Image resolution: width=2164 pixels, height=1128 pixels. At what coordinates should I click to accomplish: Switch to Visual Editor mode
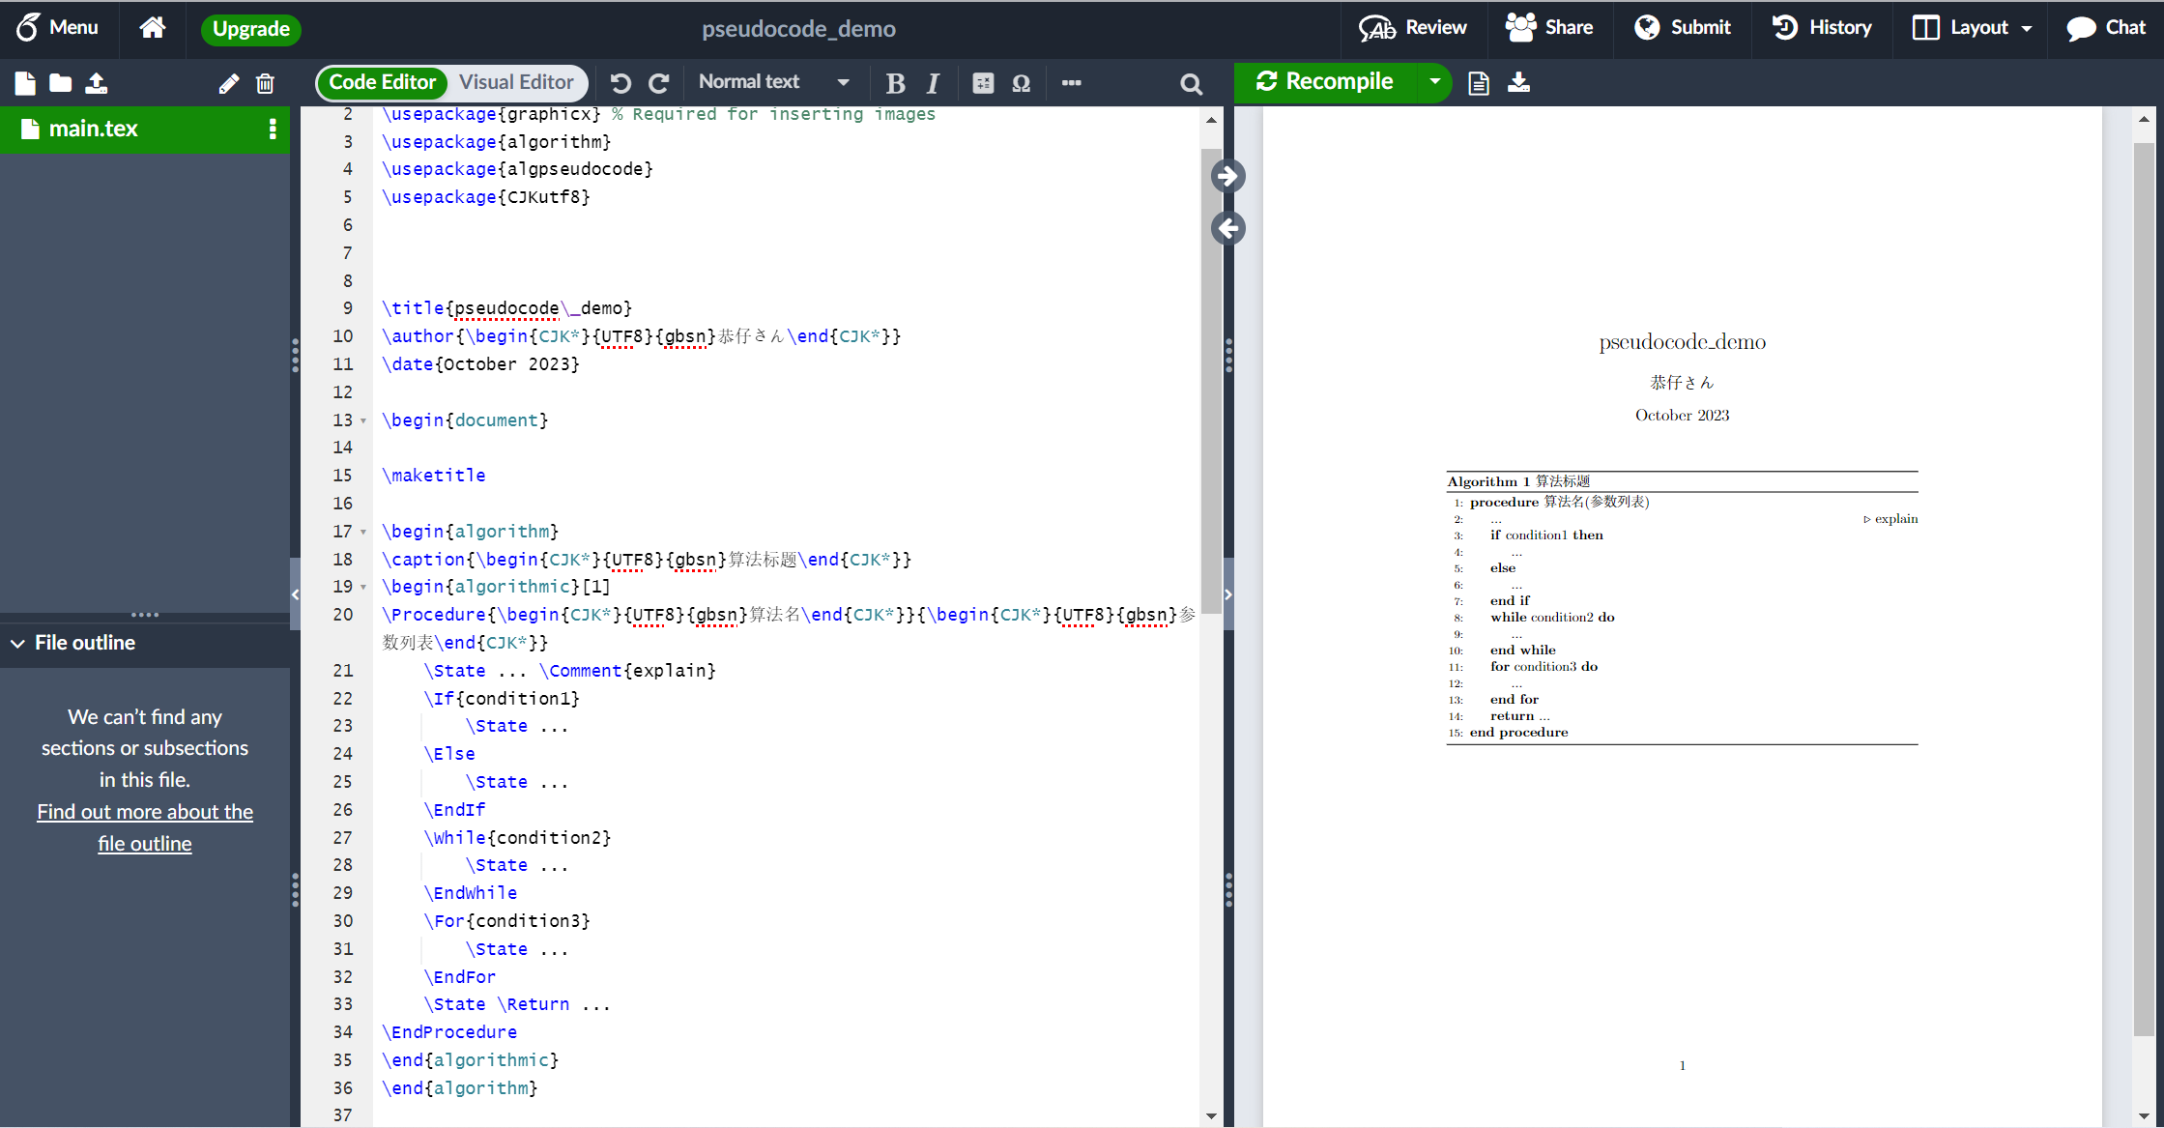[516, 82]
